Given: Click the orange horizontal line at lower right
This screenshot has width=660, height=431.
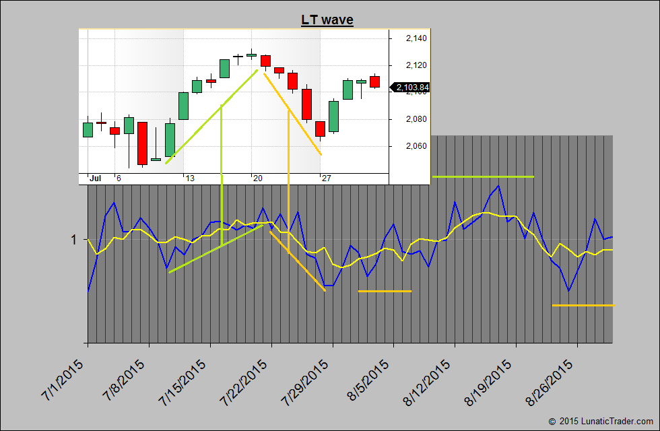Looking at the screenshot, I should [583, 305].
